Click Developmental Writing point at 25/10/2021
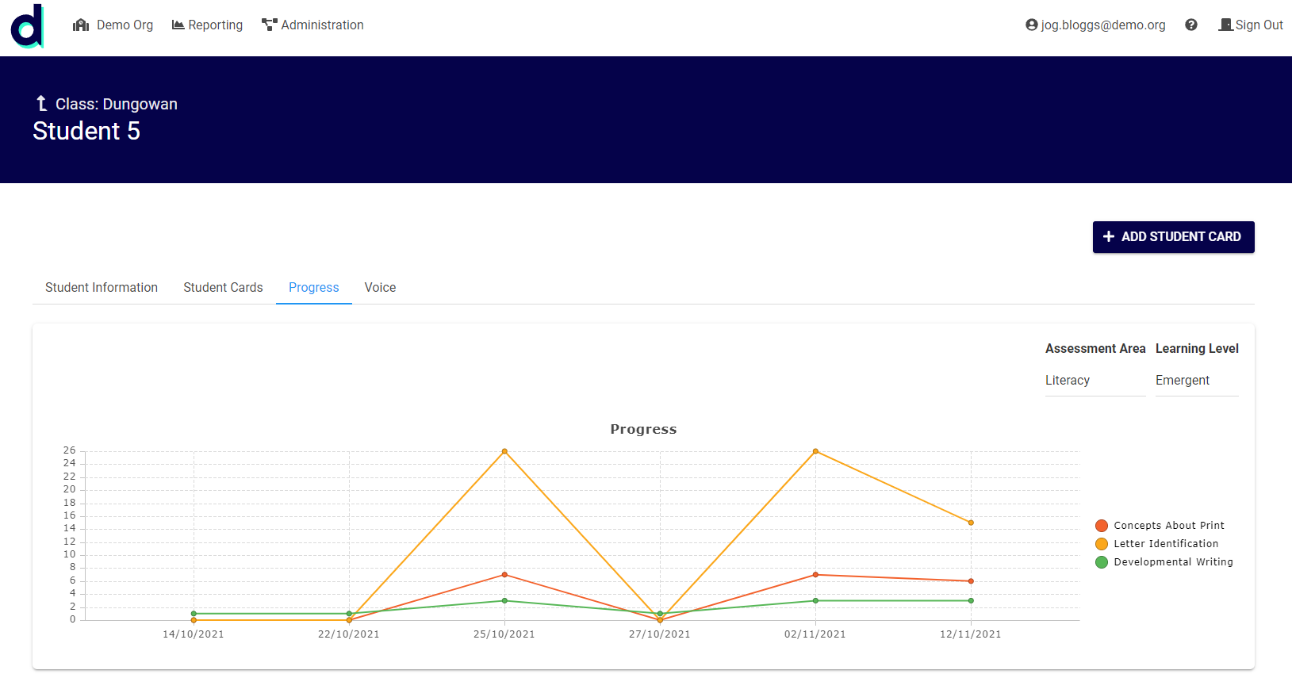1292x678 pixels. click(504, 600)
